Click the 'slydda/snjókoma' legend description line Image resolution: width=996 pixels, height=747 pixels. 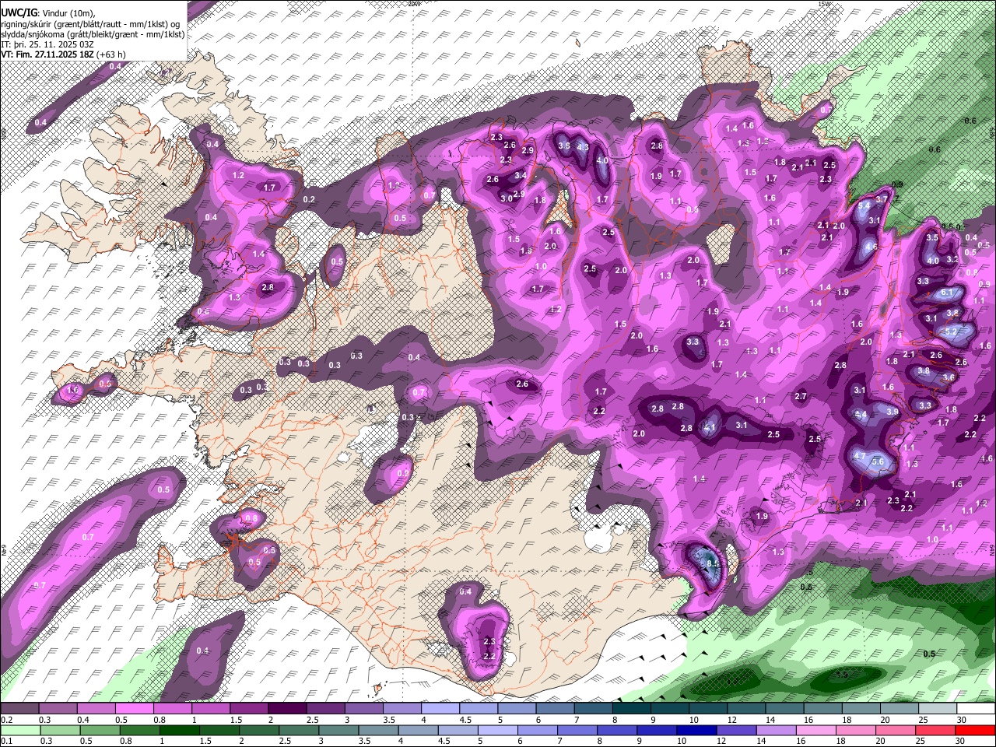pyautogui.click(x=93, y=34)
